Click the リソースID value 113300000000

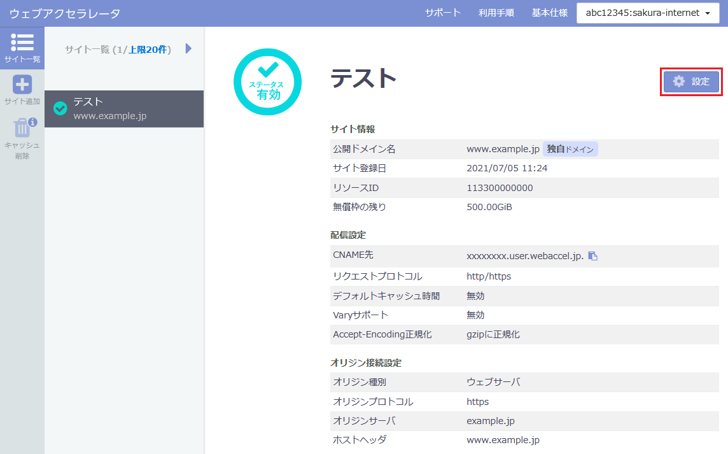[500, 188]
